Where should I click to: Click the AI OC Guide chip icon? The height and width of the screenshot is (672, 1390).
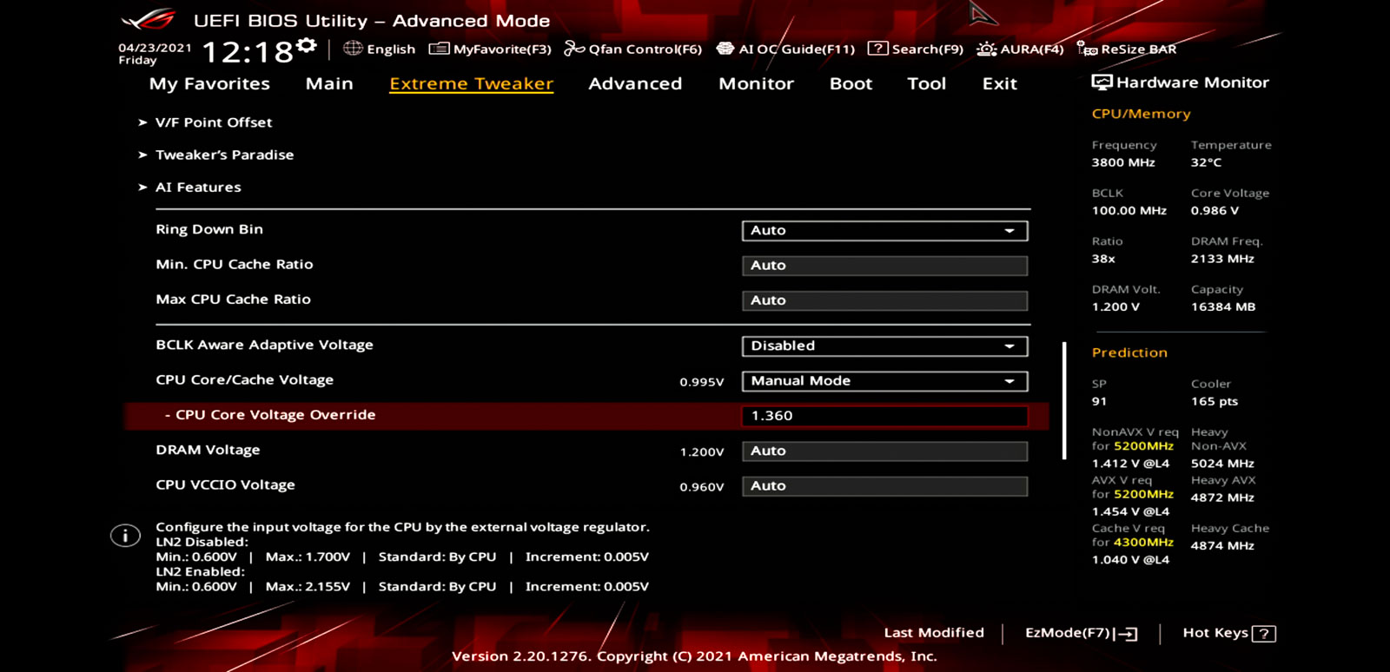tap(725, 49)
